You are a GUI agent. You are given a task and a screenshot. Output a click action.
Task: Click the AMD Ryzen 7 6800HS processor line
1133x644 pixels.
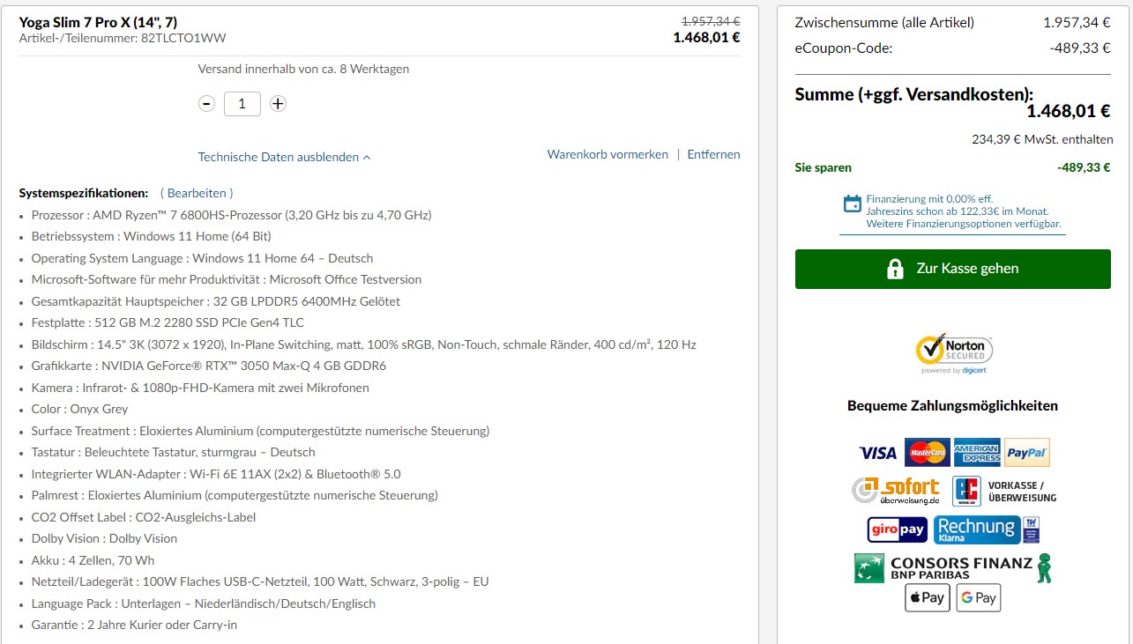coord(231,215)
